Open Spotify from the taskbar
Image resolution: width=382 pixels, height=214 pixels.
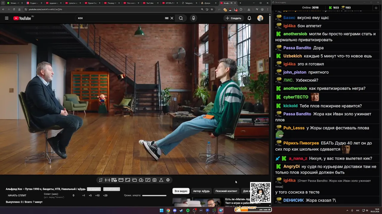tap(188, 210)
